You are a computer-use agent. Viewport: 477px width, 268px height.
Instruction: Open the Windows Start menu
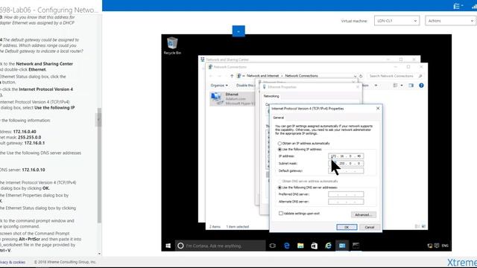click(x=168, y=246)
